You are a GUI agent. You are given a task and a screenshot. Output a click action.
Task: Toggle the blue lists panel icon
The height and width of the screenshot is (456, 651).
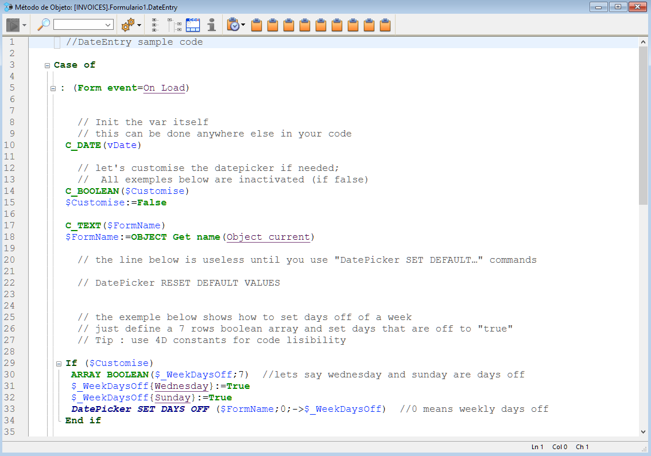pos(193,25)
